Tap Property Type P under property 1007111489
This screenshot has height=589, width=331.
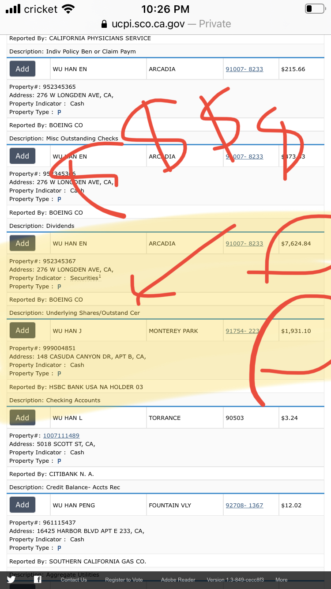pos(59,461)
